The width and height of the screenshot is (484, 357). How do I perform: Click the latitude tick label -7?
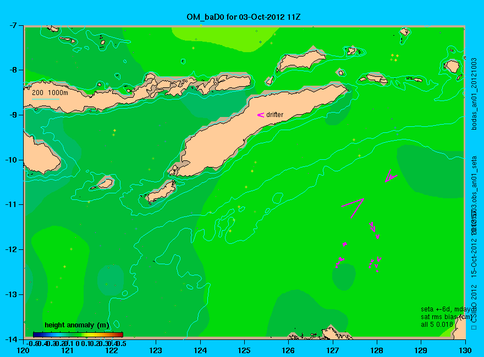(x=12, y=25)
